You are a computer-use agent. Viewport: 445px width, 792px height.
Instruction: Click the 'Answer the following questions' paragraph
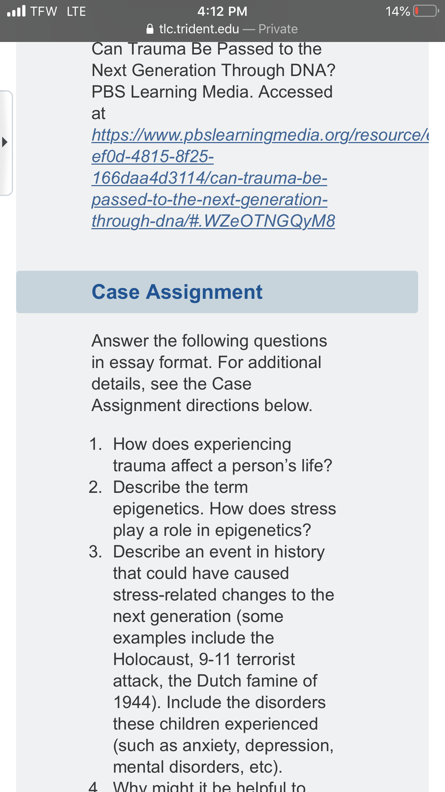[209, 373]
